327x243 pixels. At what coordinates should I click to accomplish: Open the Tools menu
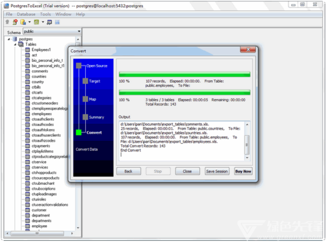[x=45, y=14]
